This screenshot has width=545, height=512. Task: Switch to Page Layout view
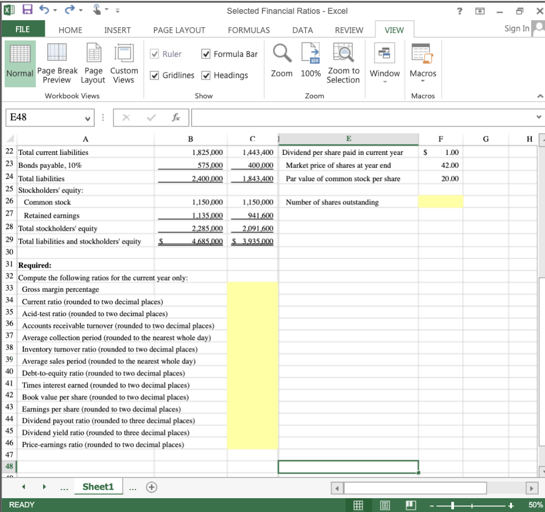pyautogui.click(x=93, y=64)
